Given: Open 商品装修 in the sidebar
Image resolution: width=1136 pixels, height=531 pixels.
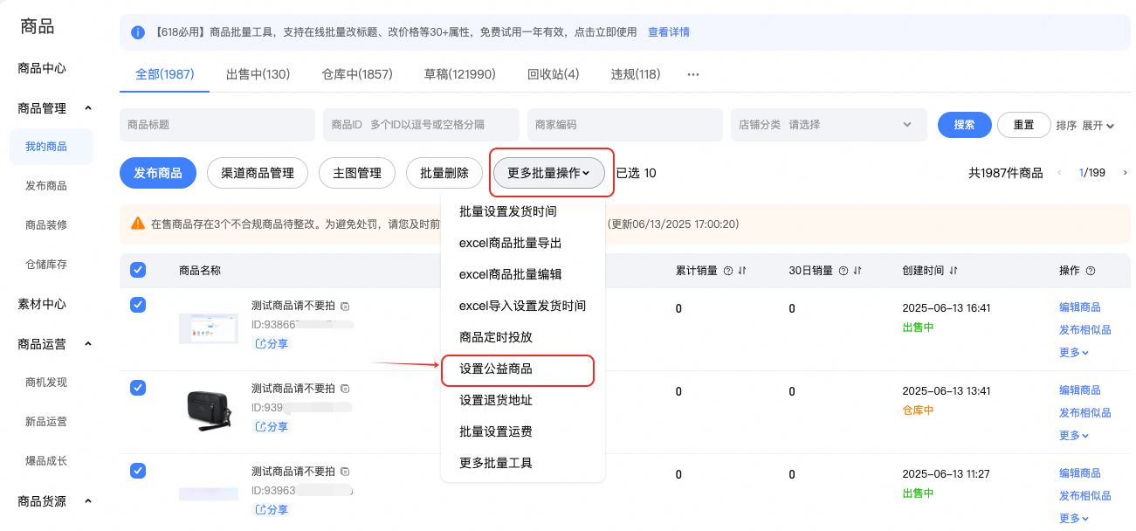Looking at the screenshot, I should click(x=46, y=224).
